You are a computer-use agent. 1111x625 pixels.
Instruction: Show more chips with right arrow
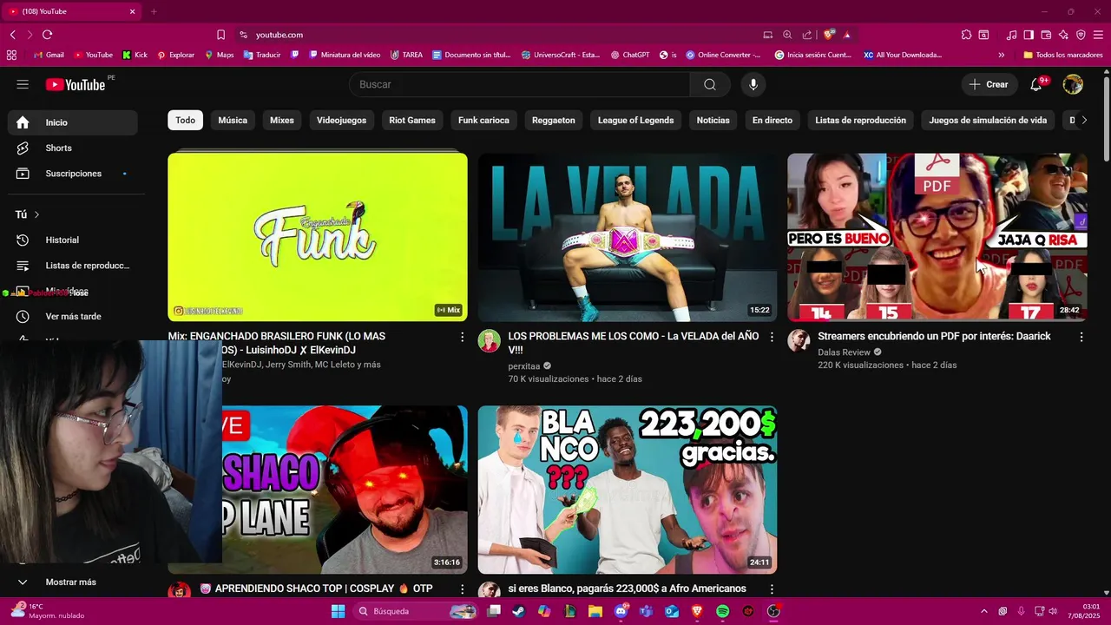click(x=1083, y=121)
